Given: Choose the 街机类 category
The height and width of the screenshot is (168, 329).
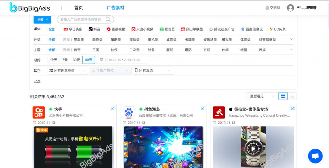Looking at the screenshot, I should click(x=153, y=40).
